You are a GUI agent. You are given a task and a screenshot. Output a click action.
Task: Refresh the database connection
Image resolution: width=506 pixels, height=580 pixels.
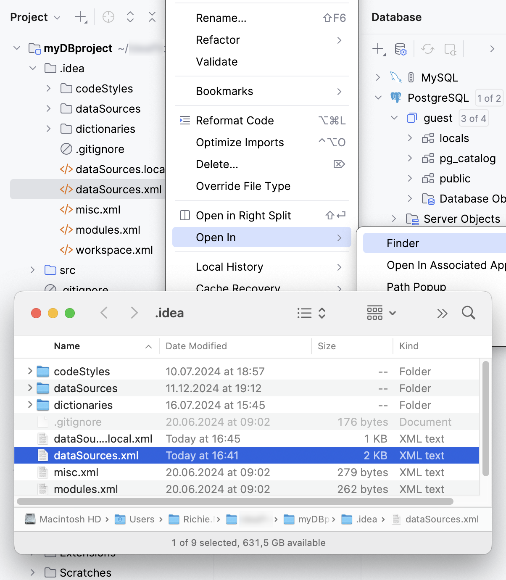428,49
